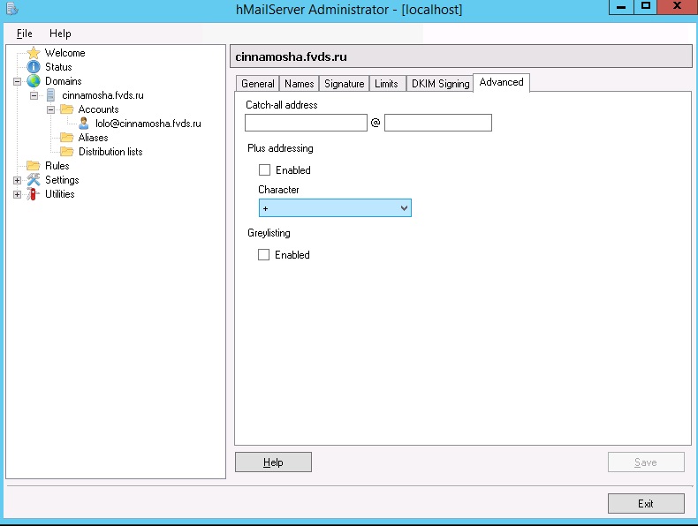This screenshot has width=698, height=526.
Task: Click the Rules folder icon
Action: (34, 166)
